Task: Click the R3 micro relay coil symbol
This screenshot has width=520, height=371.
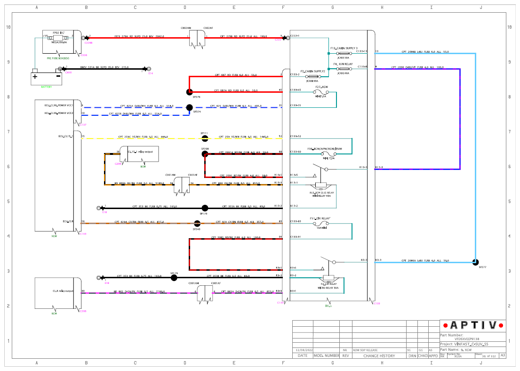Action: (328, 278)
